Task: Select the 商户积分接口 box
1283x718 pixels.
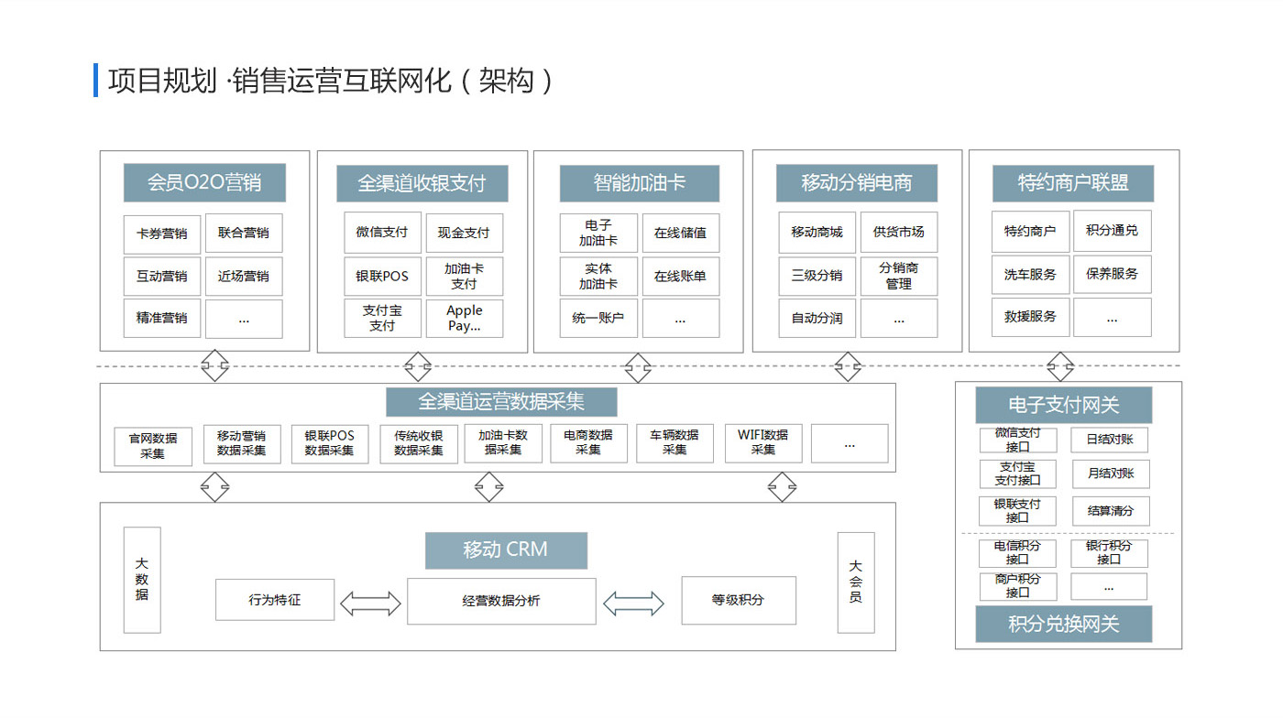Action: coord(1017,586)
